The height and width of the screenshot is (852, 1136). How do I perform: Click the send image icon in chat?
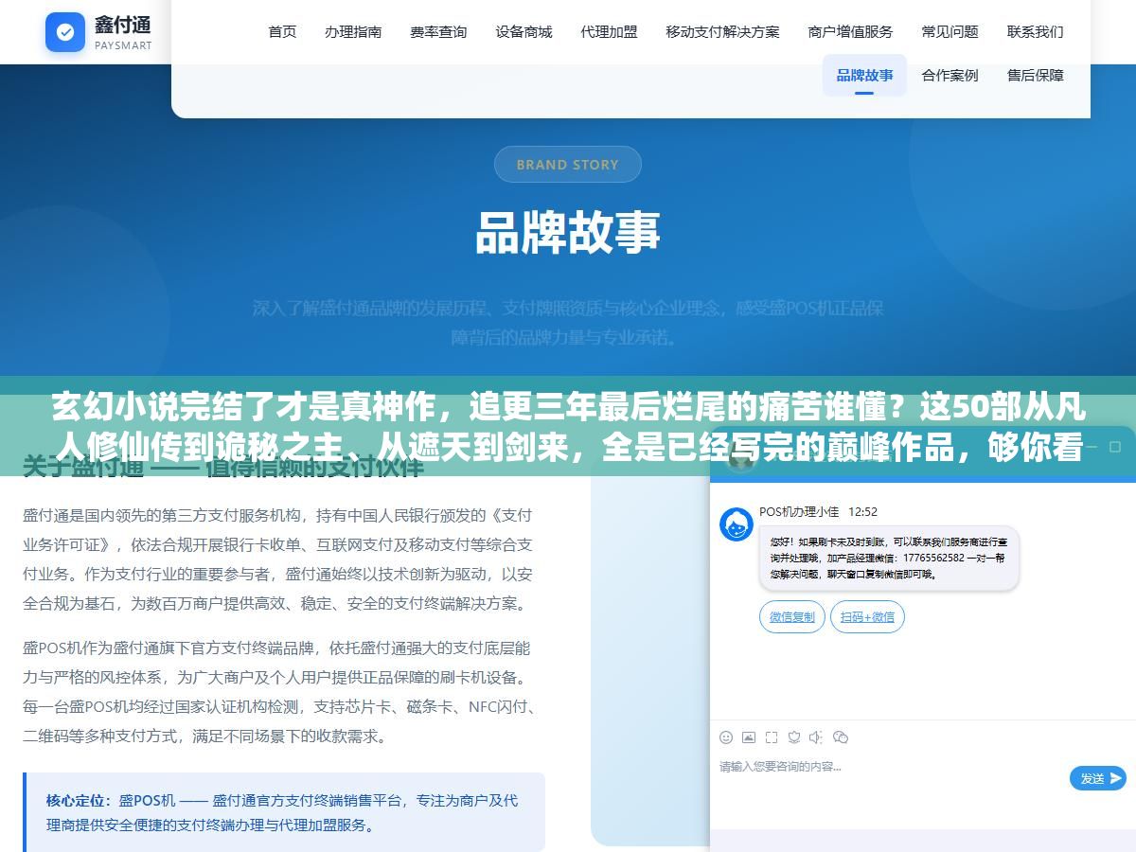749,737
